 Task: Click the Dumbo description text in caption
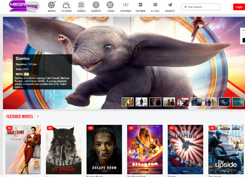point(42,82)
